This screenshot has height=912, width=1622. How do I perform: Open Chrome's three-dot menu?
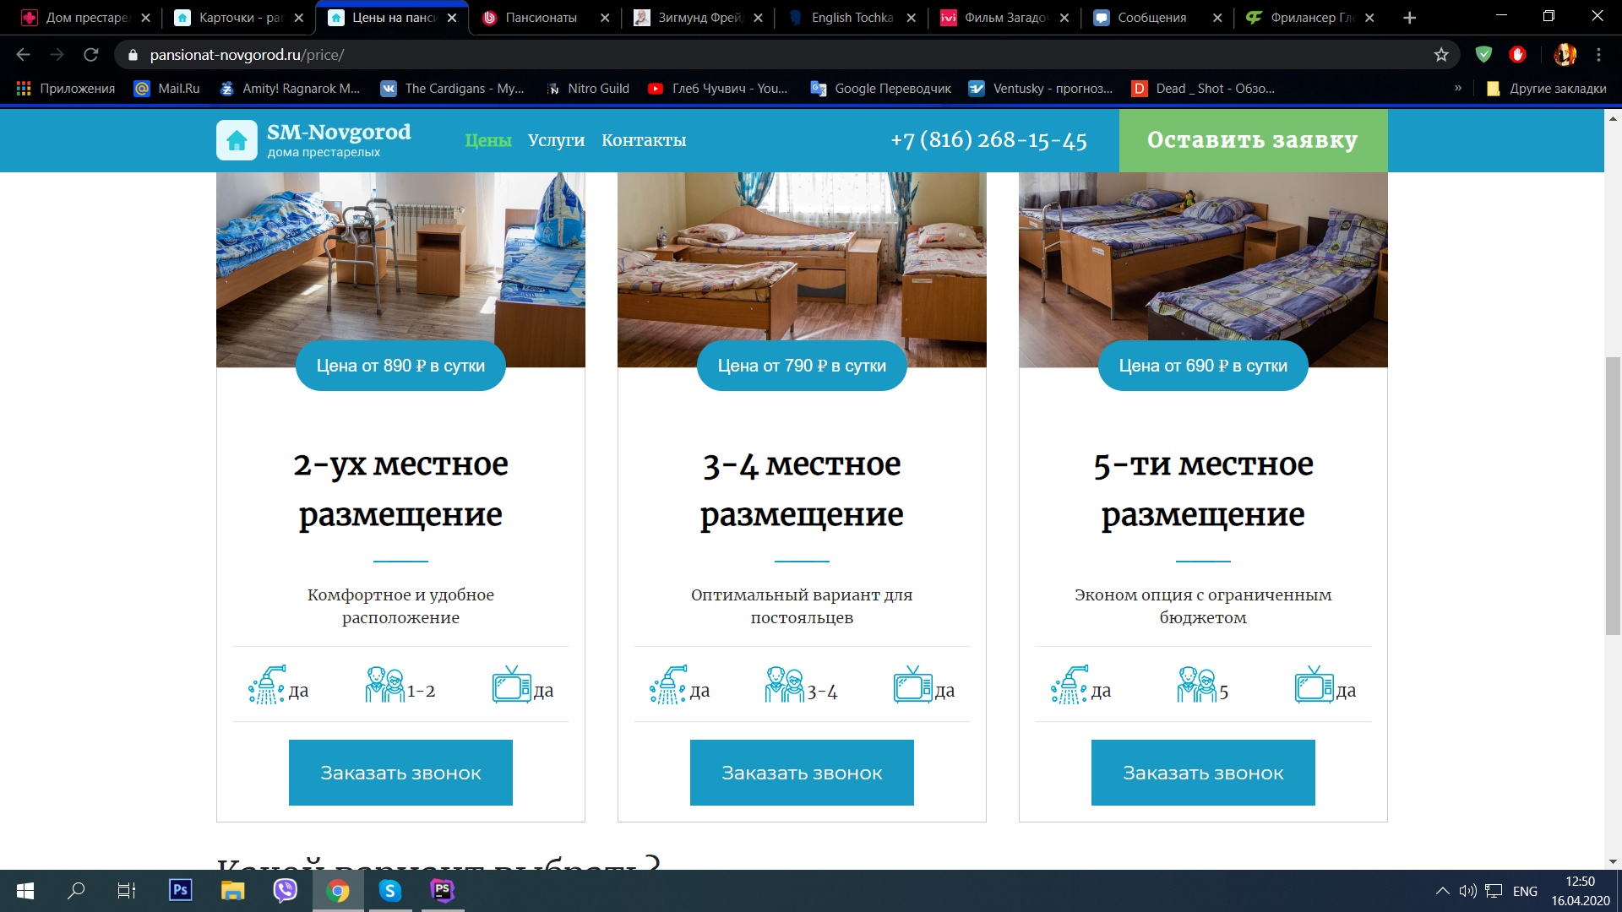pos(1598,55)
